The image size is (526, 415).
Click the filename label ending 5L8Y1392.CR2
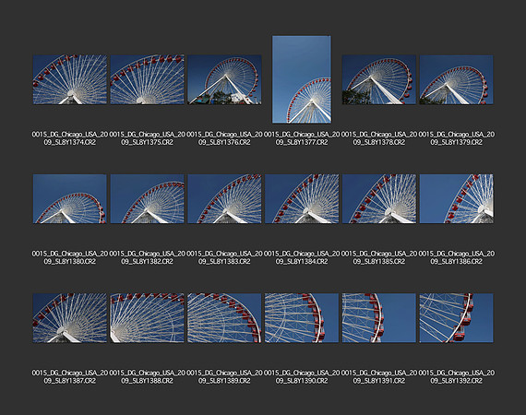point(456,376)
